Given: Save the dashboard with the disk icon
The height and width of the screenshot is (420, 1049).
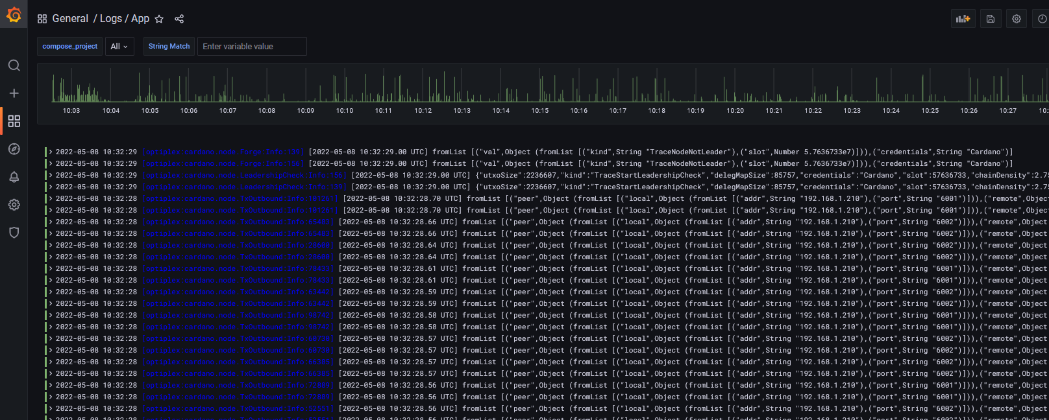Looking at the screenshot, I should (x=990, y=19).
